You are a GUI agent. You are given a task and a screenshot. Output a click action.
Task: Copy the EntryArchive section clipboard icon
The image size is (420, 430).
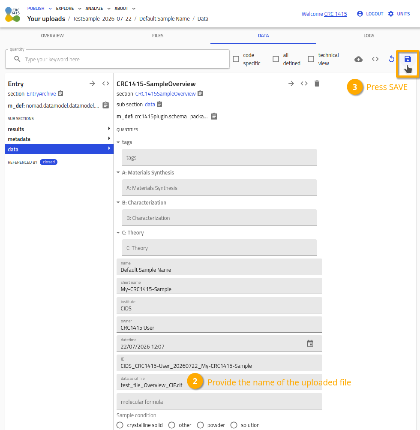(60, 93)
